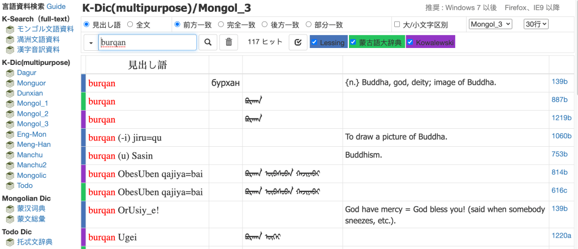Open page reference 1060b link
This screenshot has height=249, width=578.
pyautogui.click(x=559, y=136)
